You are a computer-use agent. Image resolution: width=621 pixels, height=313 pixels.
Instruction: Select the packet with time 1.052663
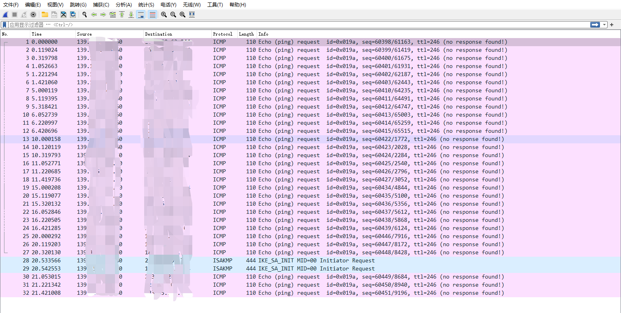tap(310, 66)
